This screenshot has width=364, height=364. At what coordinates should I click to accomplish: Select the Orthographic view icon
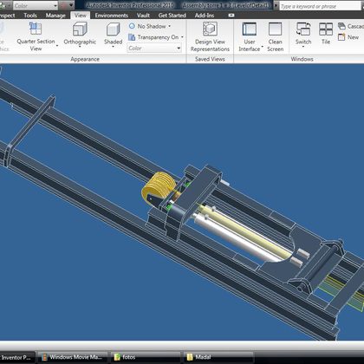coord(80,29)
